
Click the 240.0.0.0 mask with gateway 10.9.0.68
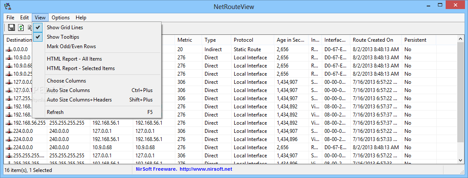tap(59, 147)
